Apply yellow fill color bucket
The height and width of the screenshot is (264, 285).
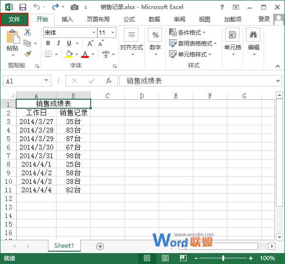tap(69, 54)
